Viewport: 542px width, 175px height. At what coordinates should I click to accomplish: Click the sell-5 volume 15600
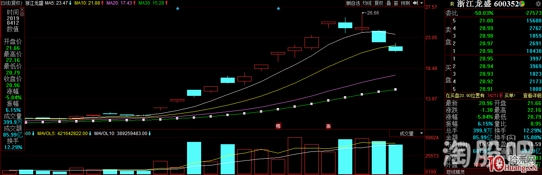[x=534, y=21]
